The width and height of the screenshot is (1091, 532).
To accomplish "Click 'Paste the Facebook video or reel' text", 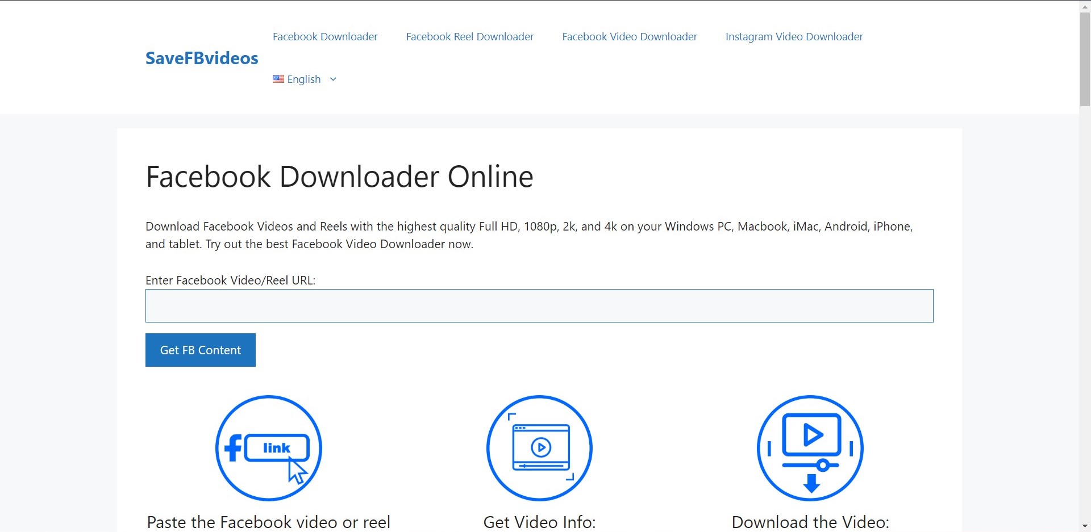I will pos(269,522).
